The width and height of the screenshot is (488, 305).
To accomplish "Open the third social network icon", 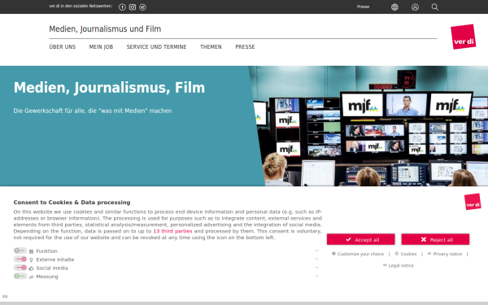I will (142, 7).
